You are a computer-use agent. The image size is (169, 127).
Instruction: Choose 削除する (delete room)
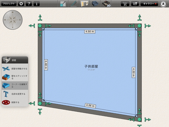click(15, 102)
